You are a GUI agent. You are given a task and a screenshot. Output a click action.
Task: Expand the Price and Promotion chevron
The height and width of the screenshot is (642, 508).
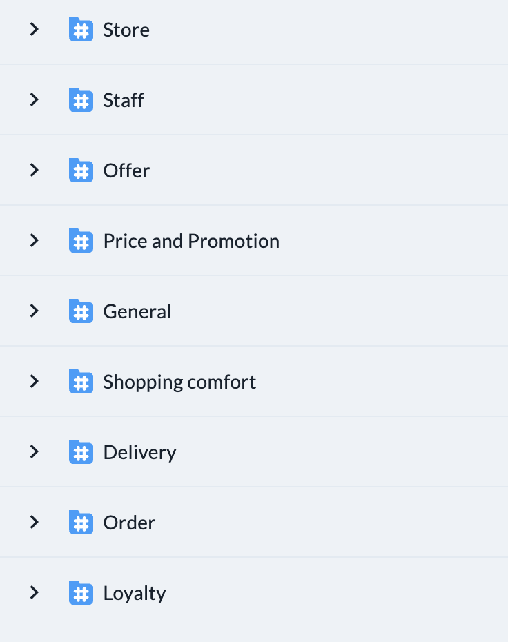(35, 240)
